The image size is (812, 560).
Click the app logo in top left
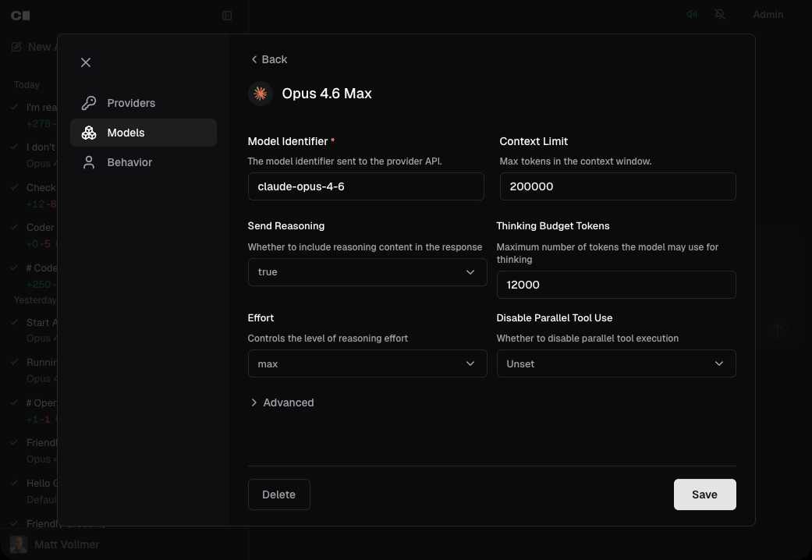click(21, 16)
